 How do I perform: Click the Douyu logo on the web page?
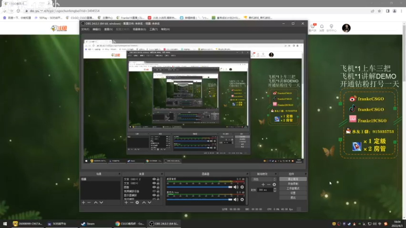pos(59,28)
